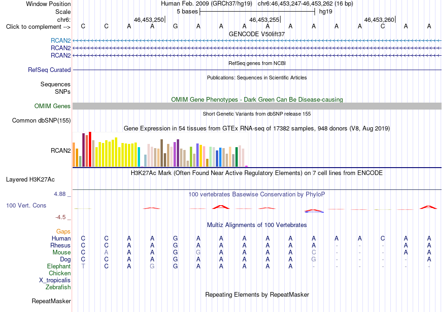Image resolution: width=442 pixels, height=312 pixels.
Task: Click the OMIM Gene Phenotypes green title
Action: click(257, 100)
